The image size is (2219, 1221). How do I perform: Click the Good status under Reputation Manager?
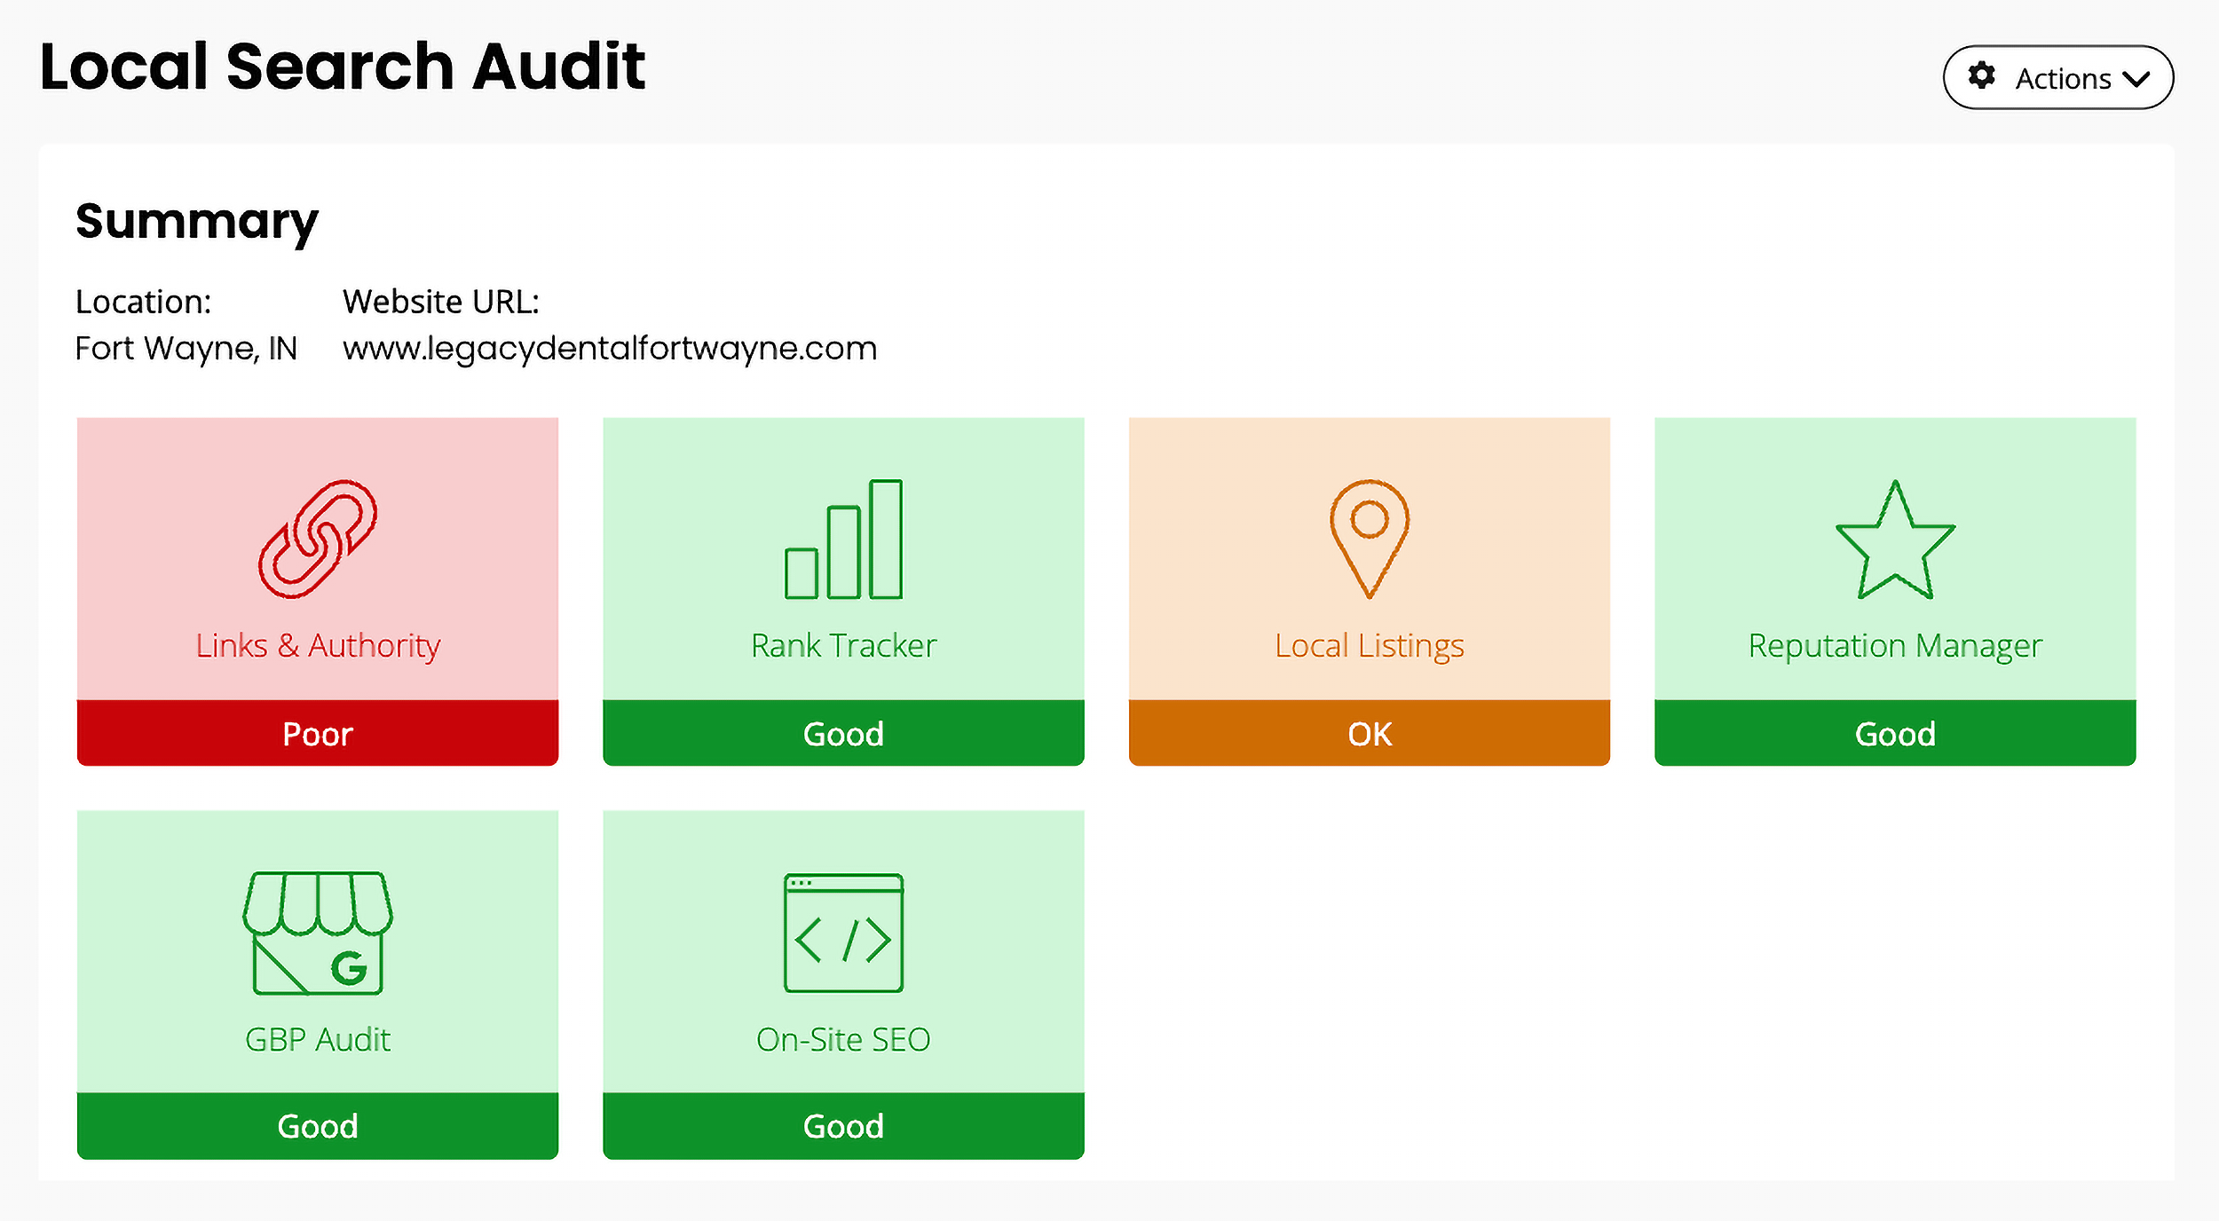(x=1895, y=733)
